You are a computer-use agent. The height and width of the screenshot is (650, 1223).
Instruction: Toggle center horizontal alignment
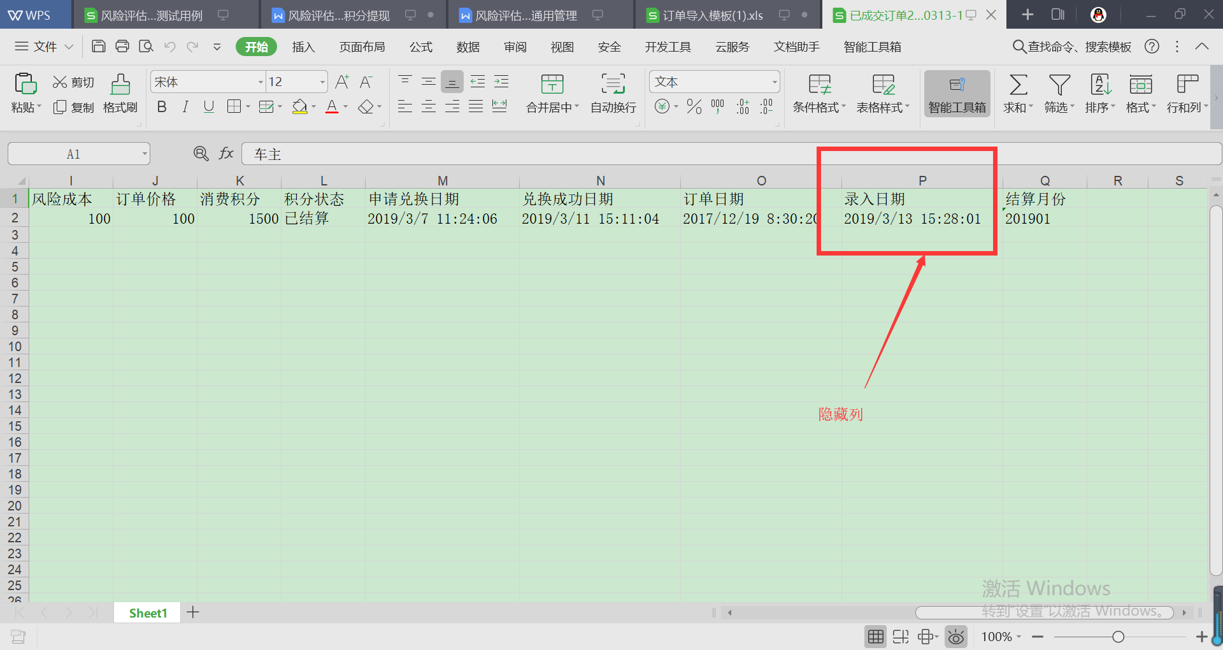pos(429,106)
